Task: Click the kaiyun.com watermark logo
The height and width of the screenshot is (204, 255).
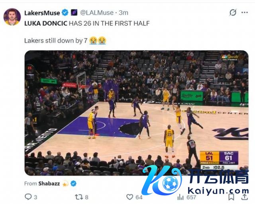Action: point(195,180)
